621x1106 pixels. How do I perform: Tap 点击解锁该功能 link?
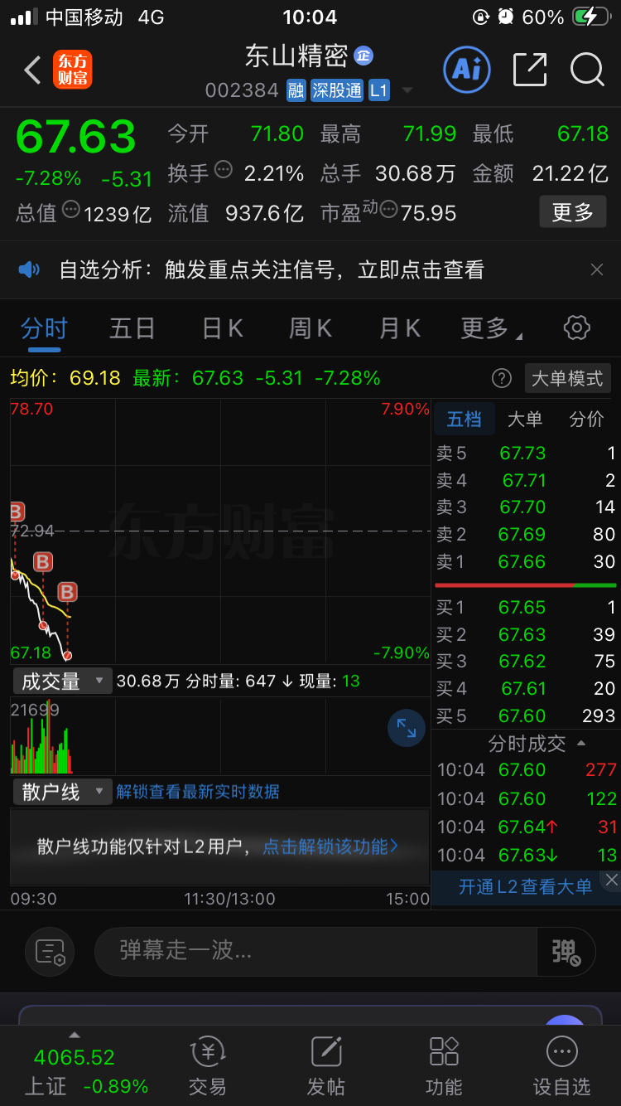pos(330,846)
